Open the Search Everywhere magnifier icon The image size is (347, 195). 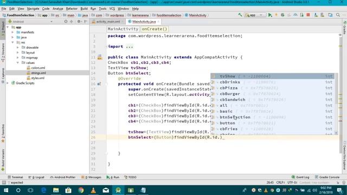click(338, 15)
